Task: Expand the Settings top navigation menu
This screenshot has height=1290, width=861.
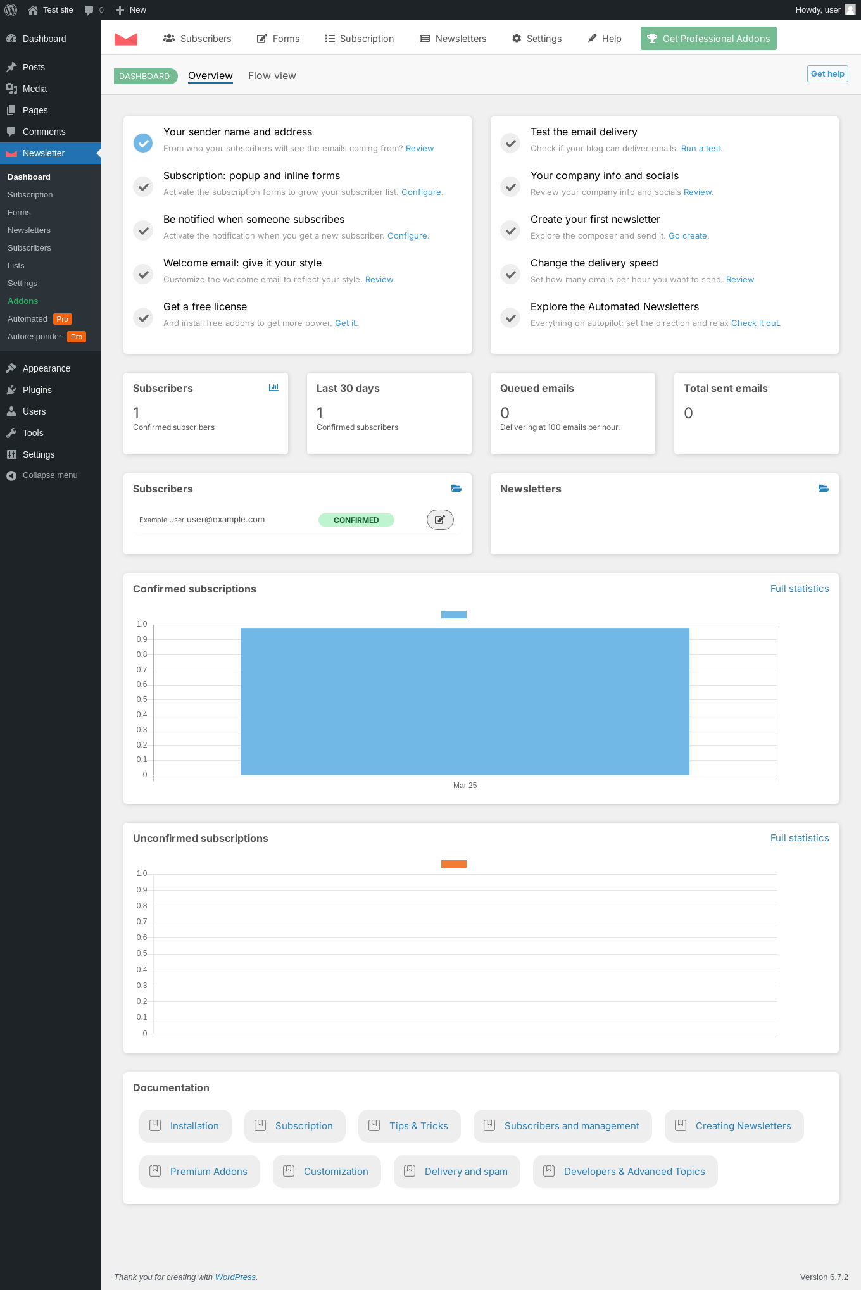Action: tap(537, 39)
